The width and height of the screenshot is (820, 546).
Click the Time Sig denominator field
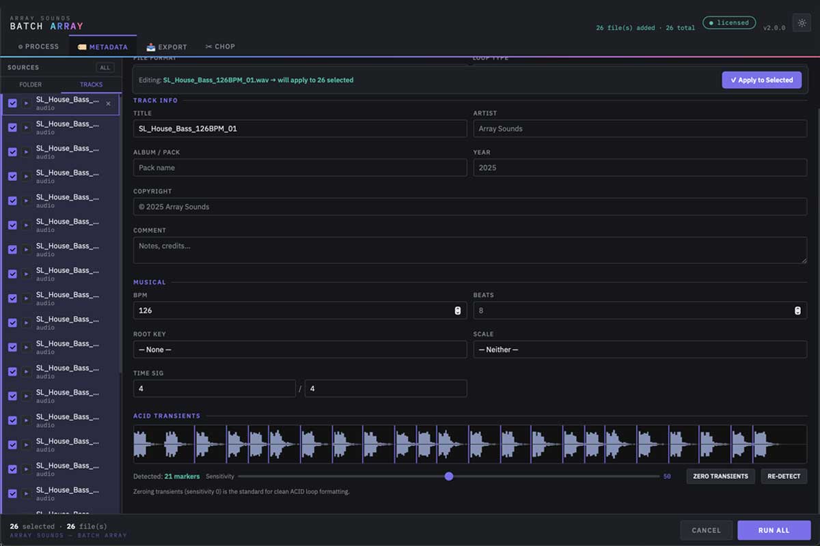pyautogui.click(x=386, y=388)
